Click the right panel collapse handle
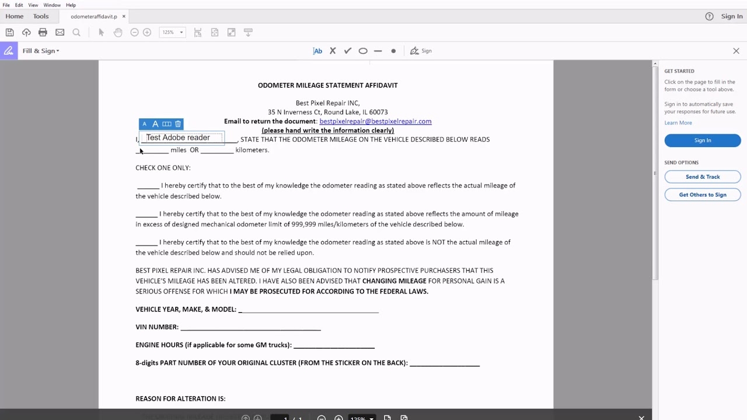Viewport: 747px width, 420px height. click(655, 173)
